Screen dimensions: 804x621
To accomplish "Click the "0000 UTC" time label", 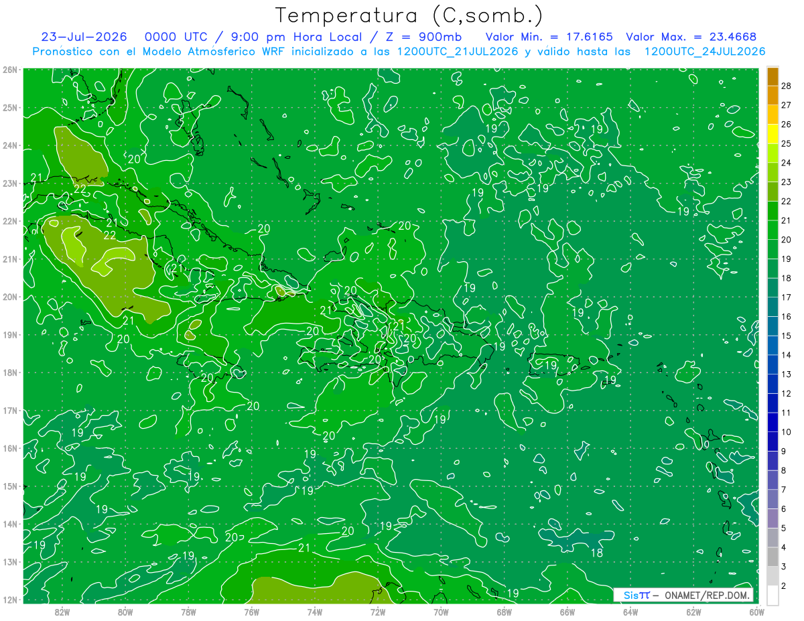I will coord(176,38).
